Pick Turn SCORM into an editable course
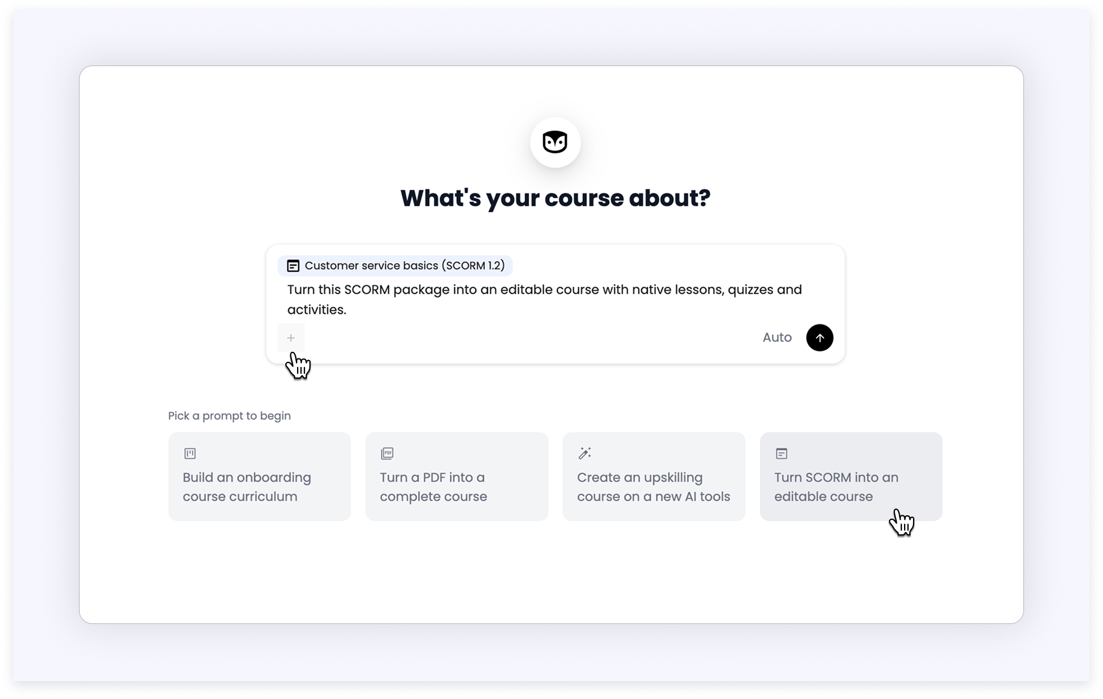This screenshot has height=699, width=1103. (x=851, y=476)
